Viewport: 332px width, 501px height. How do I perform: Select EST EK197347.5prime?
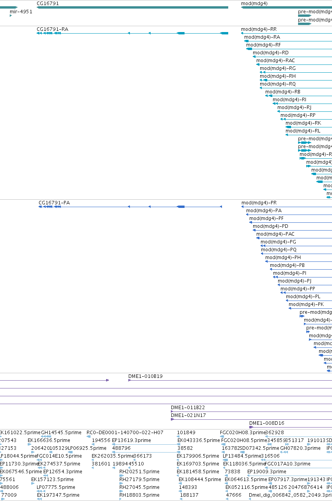click(58, 495)
